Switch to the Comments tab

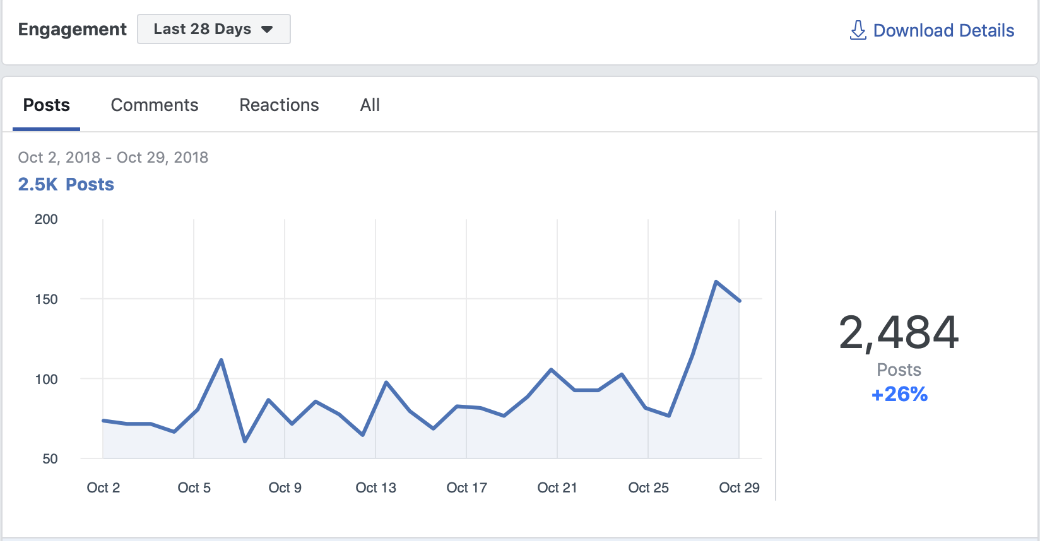coord(155,105)
